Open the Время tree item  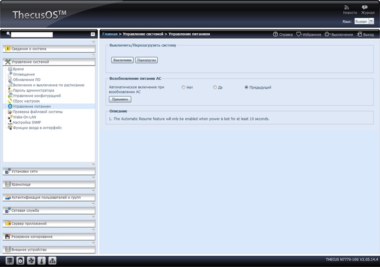pos(18,69)
